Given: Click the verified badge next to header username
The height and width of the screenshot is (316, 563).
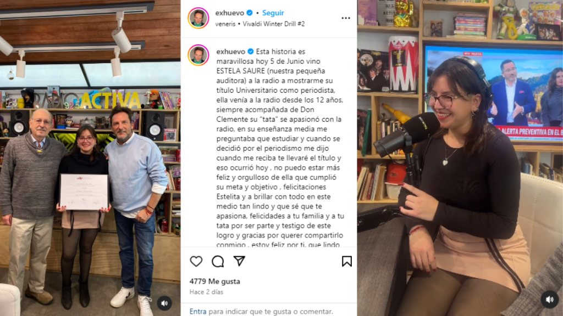Looking at the screenshot, I should pos(249,13).
